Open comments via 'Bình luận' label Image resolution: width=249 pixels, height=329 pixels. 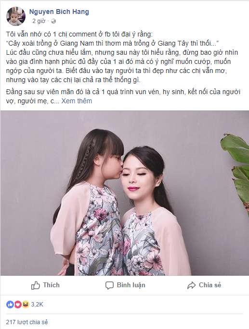[131, 285]
